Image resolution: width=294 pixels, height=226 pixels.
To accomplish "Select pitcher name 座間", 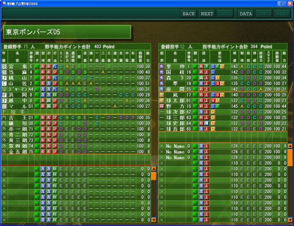I will point(175,89).
